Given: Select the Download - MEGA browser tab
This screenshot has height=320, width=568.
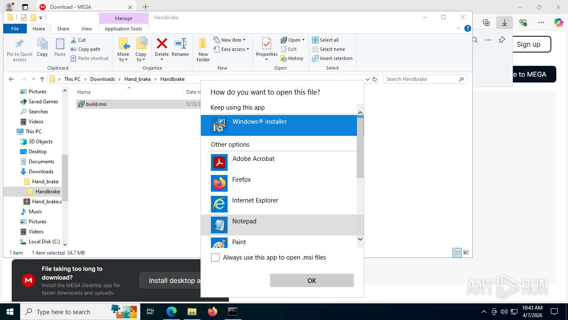Looking at the screenshot, I should (x=86, y=7).
